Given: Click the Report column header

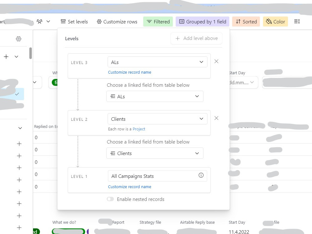Looking at the screenshot, I should tap(118, 222).
